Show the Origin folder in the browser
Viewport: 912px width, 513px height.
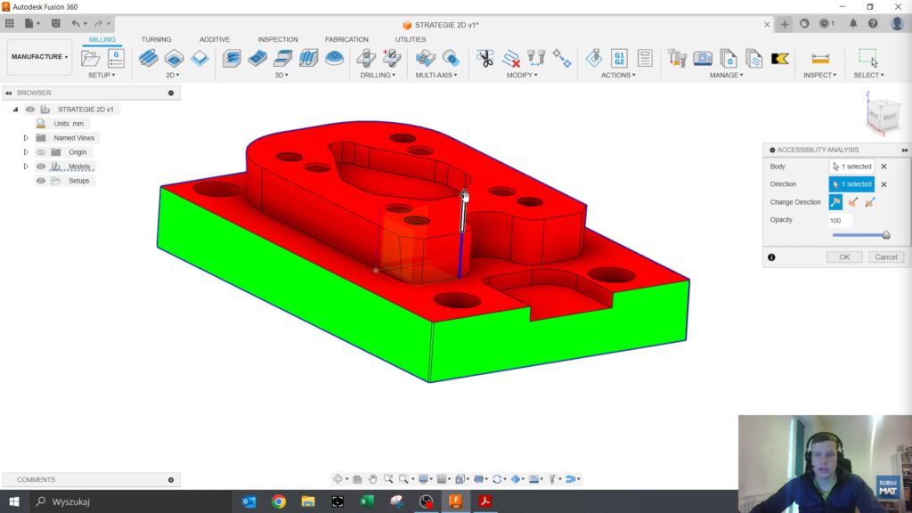pyautogui.click(x=41, y=152)
